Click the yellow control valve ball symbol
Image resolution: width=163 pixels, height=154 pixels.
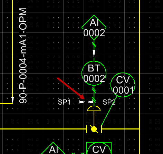point(94,129)
